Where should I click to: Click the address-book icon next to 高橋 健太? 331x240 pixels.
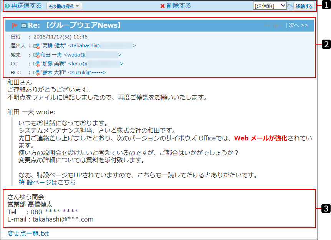pyautogui.click(x=36, y=46)
